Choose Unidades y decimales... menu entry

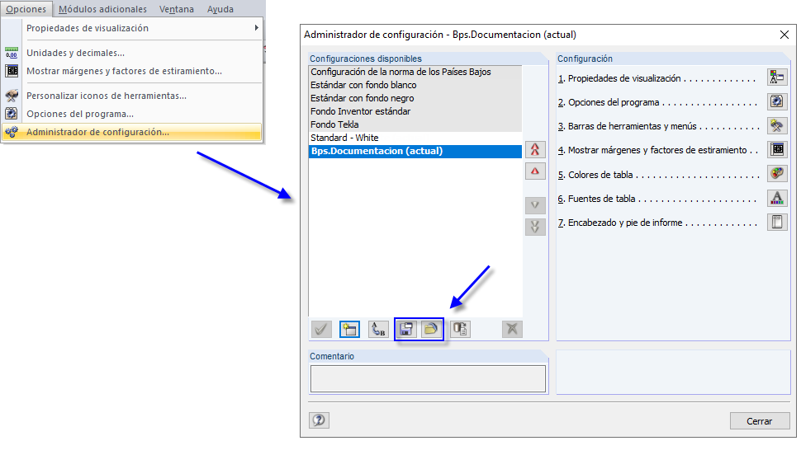[133, 53]
